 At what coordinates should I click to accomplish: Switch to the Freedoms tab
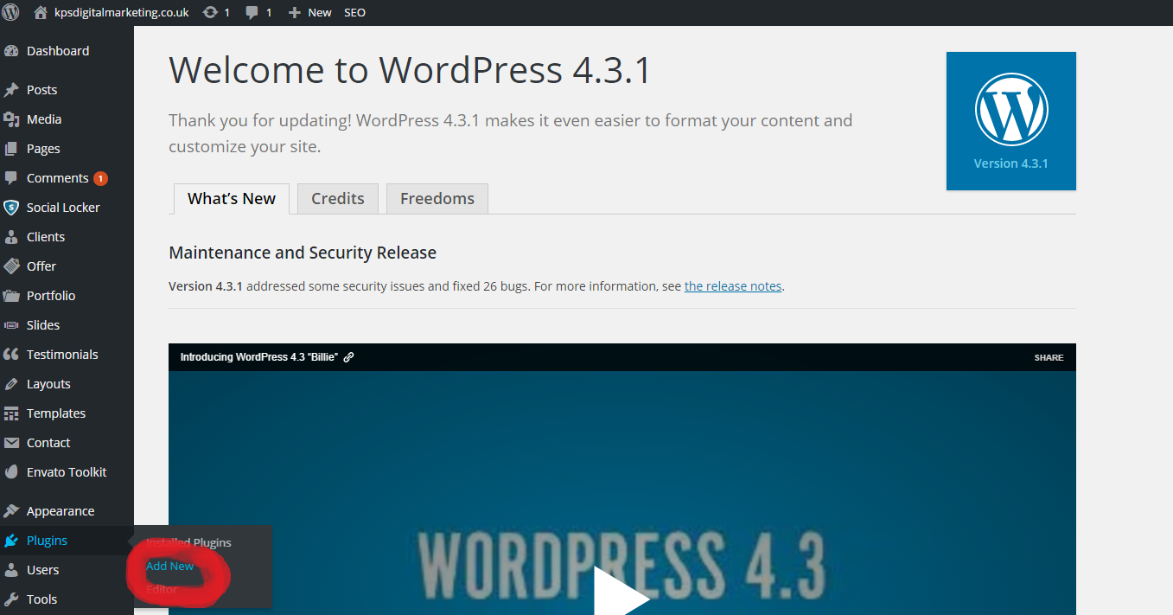tap(437, 198)
